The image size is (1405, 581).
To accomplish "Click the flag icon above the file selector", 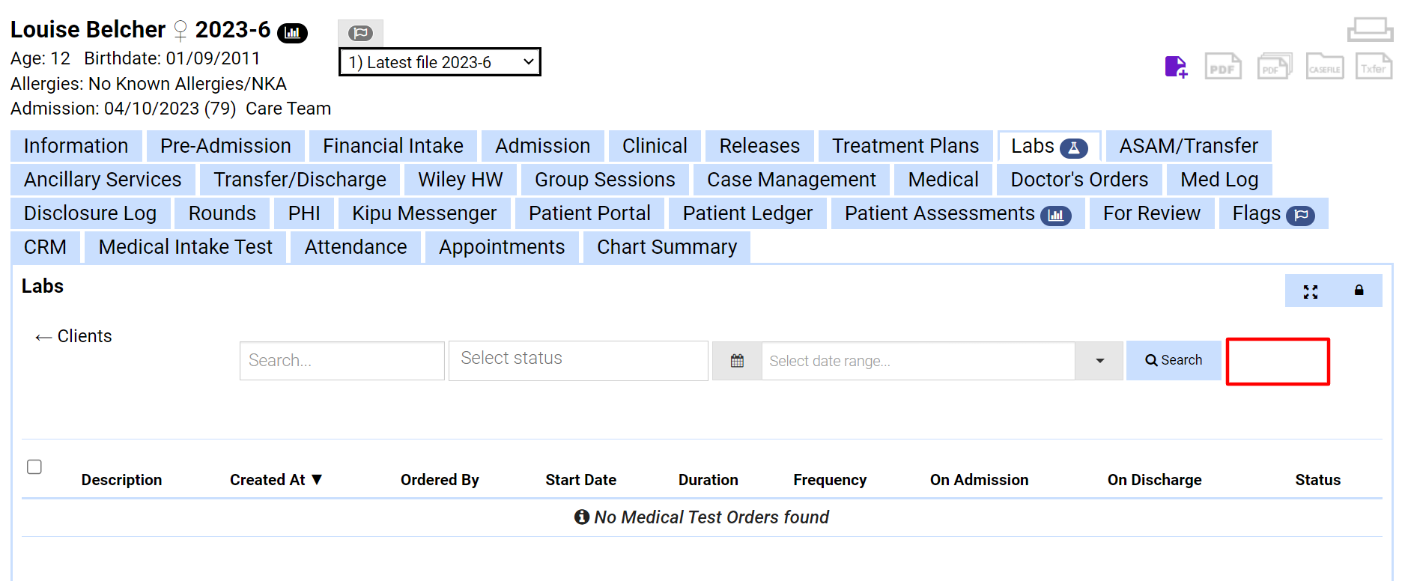I will pyautogui.click(x=360, y=32).
